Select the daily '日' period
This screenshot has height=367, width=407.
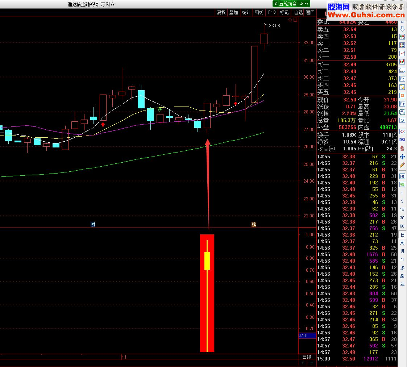click(402, 235)
